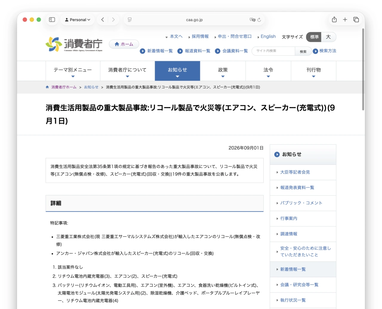
Task: Reload the caa.go.jp page
Action: 259,20
